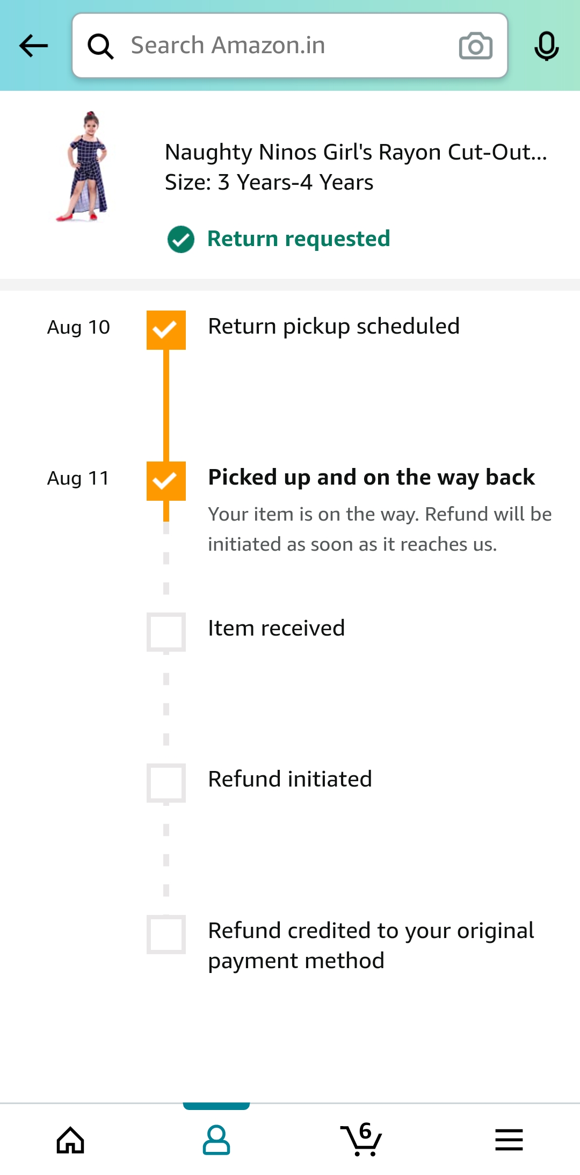Tap the Refund initiated checkbox

pos(166,783)
